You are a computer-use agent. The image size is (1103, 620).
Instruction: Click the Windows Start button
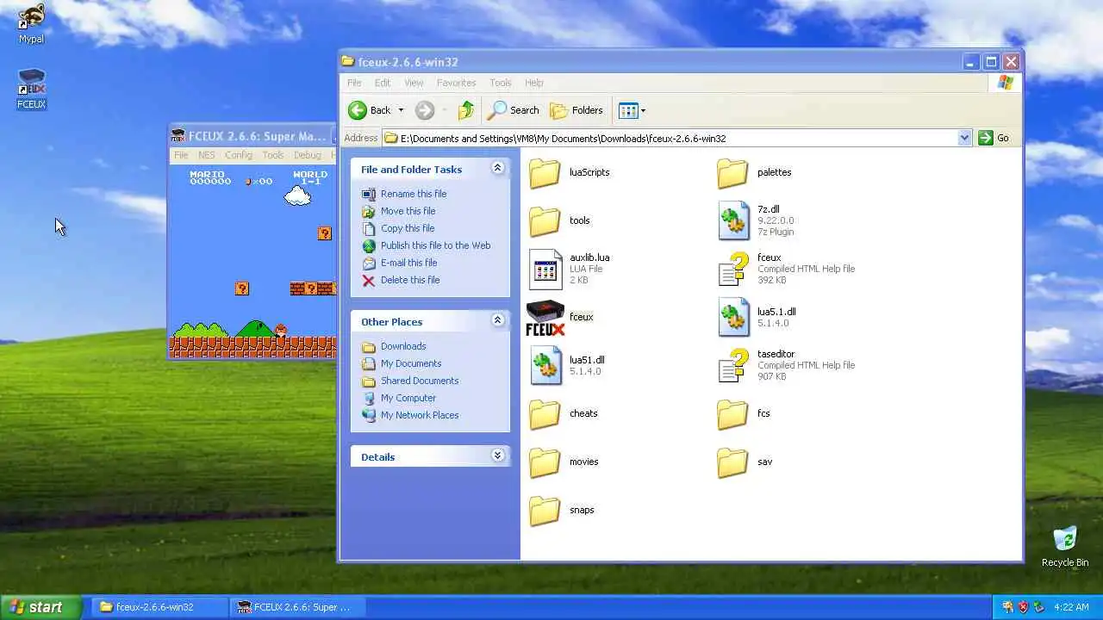tap(41, 607)
